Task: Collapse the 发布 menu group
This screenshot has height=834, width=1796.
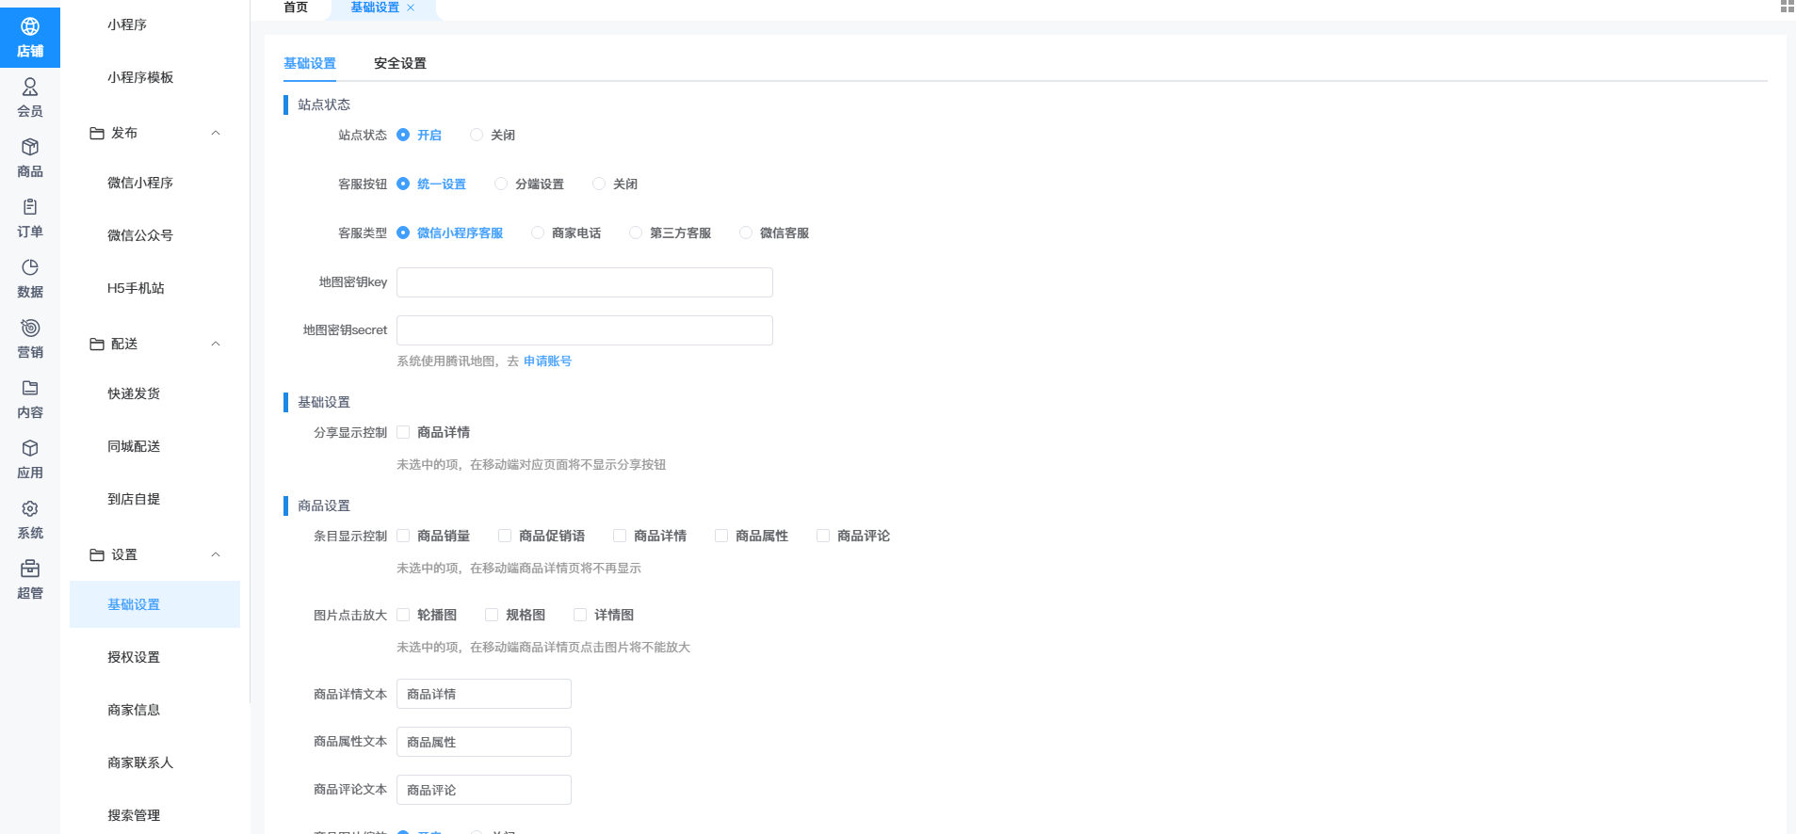Action: (216, 134)
